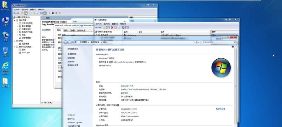Viewport: 282px width, 127px height.
Task: Click the blue Help icon in rear 计算机管理 toolbar
Action: coord(41,13)
